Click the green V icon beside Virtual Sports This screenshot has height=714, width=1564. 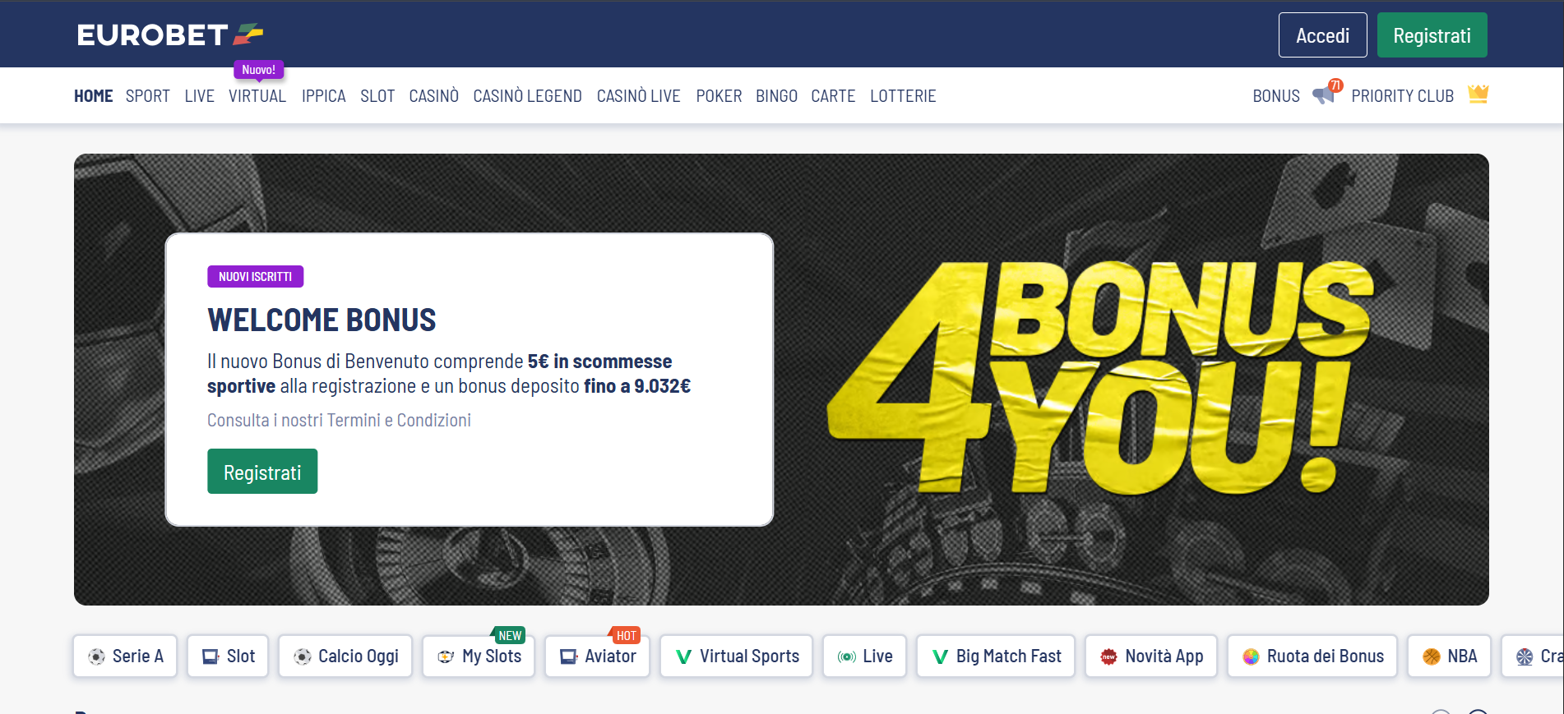click(683, 656)
